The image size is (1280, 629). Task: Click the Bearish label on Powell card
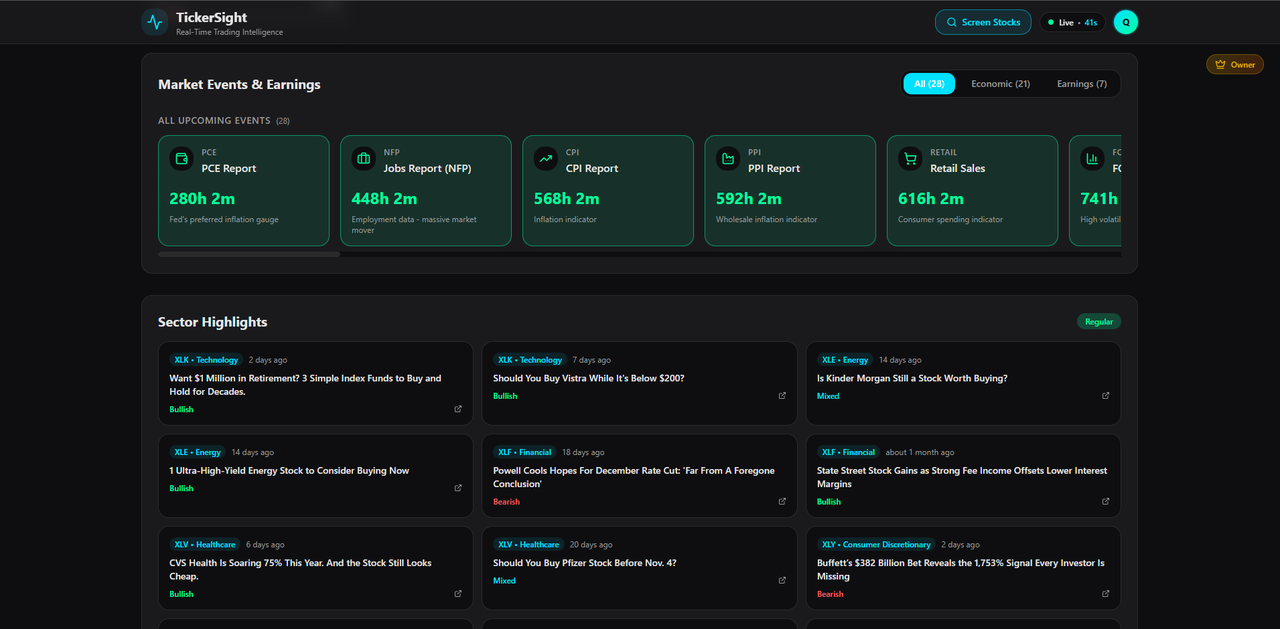click(x=506, y=501)
